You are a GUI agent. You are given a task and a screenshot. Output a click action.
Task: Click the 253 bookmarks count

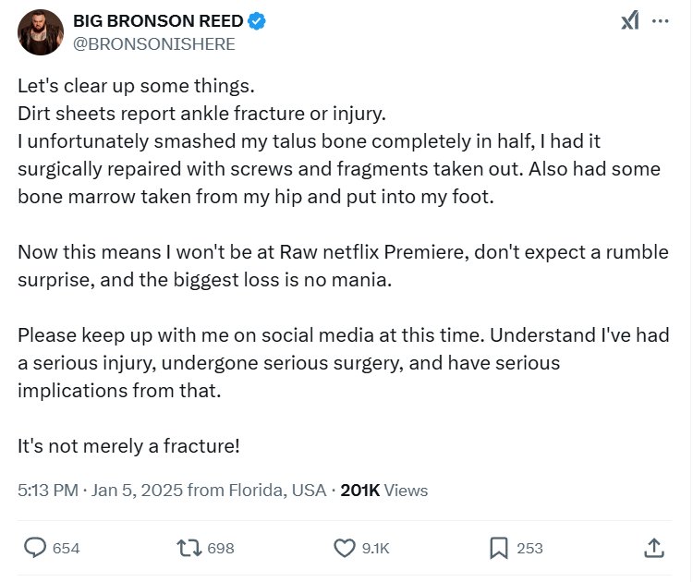click(529, 548)
